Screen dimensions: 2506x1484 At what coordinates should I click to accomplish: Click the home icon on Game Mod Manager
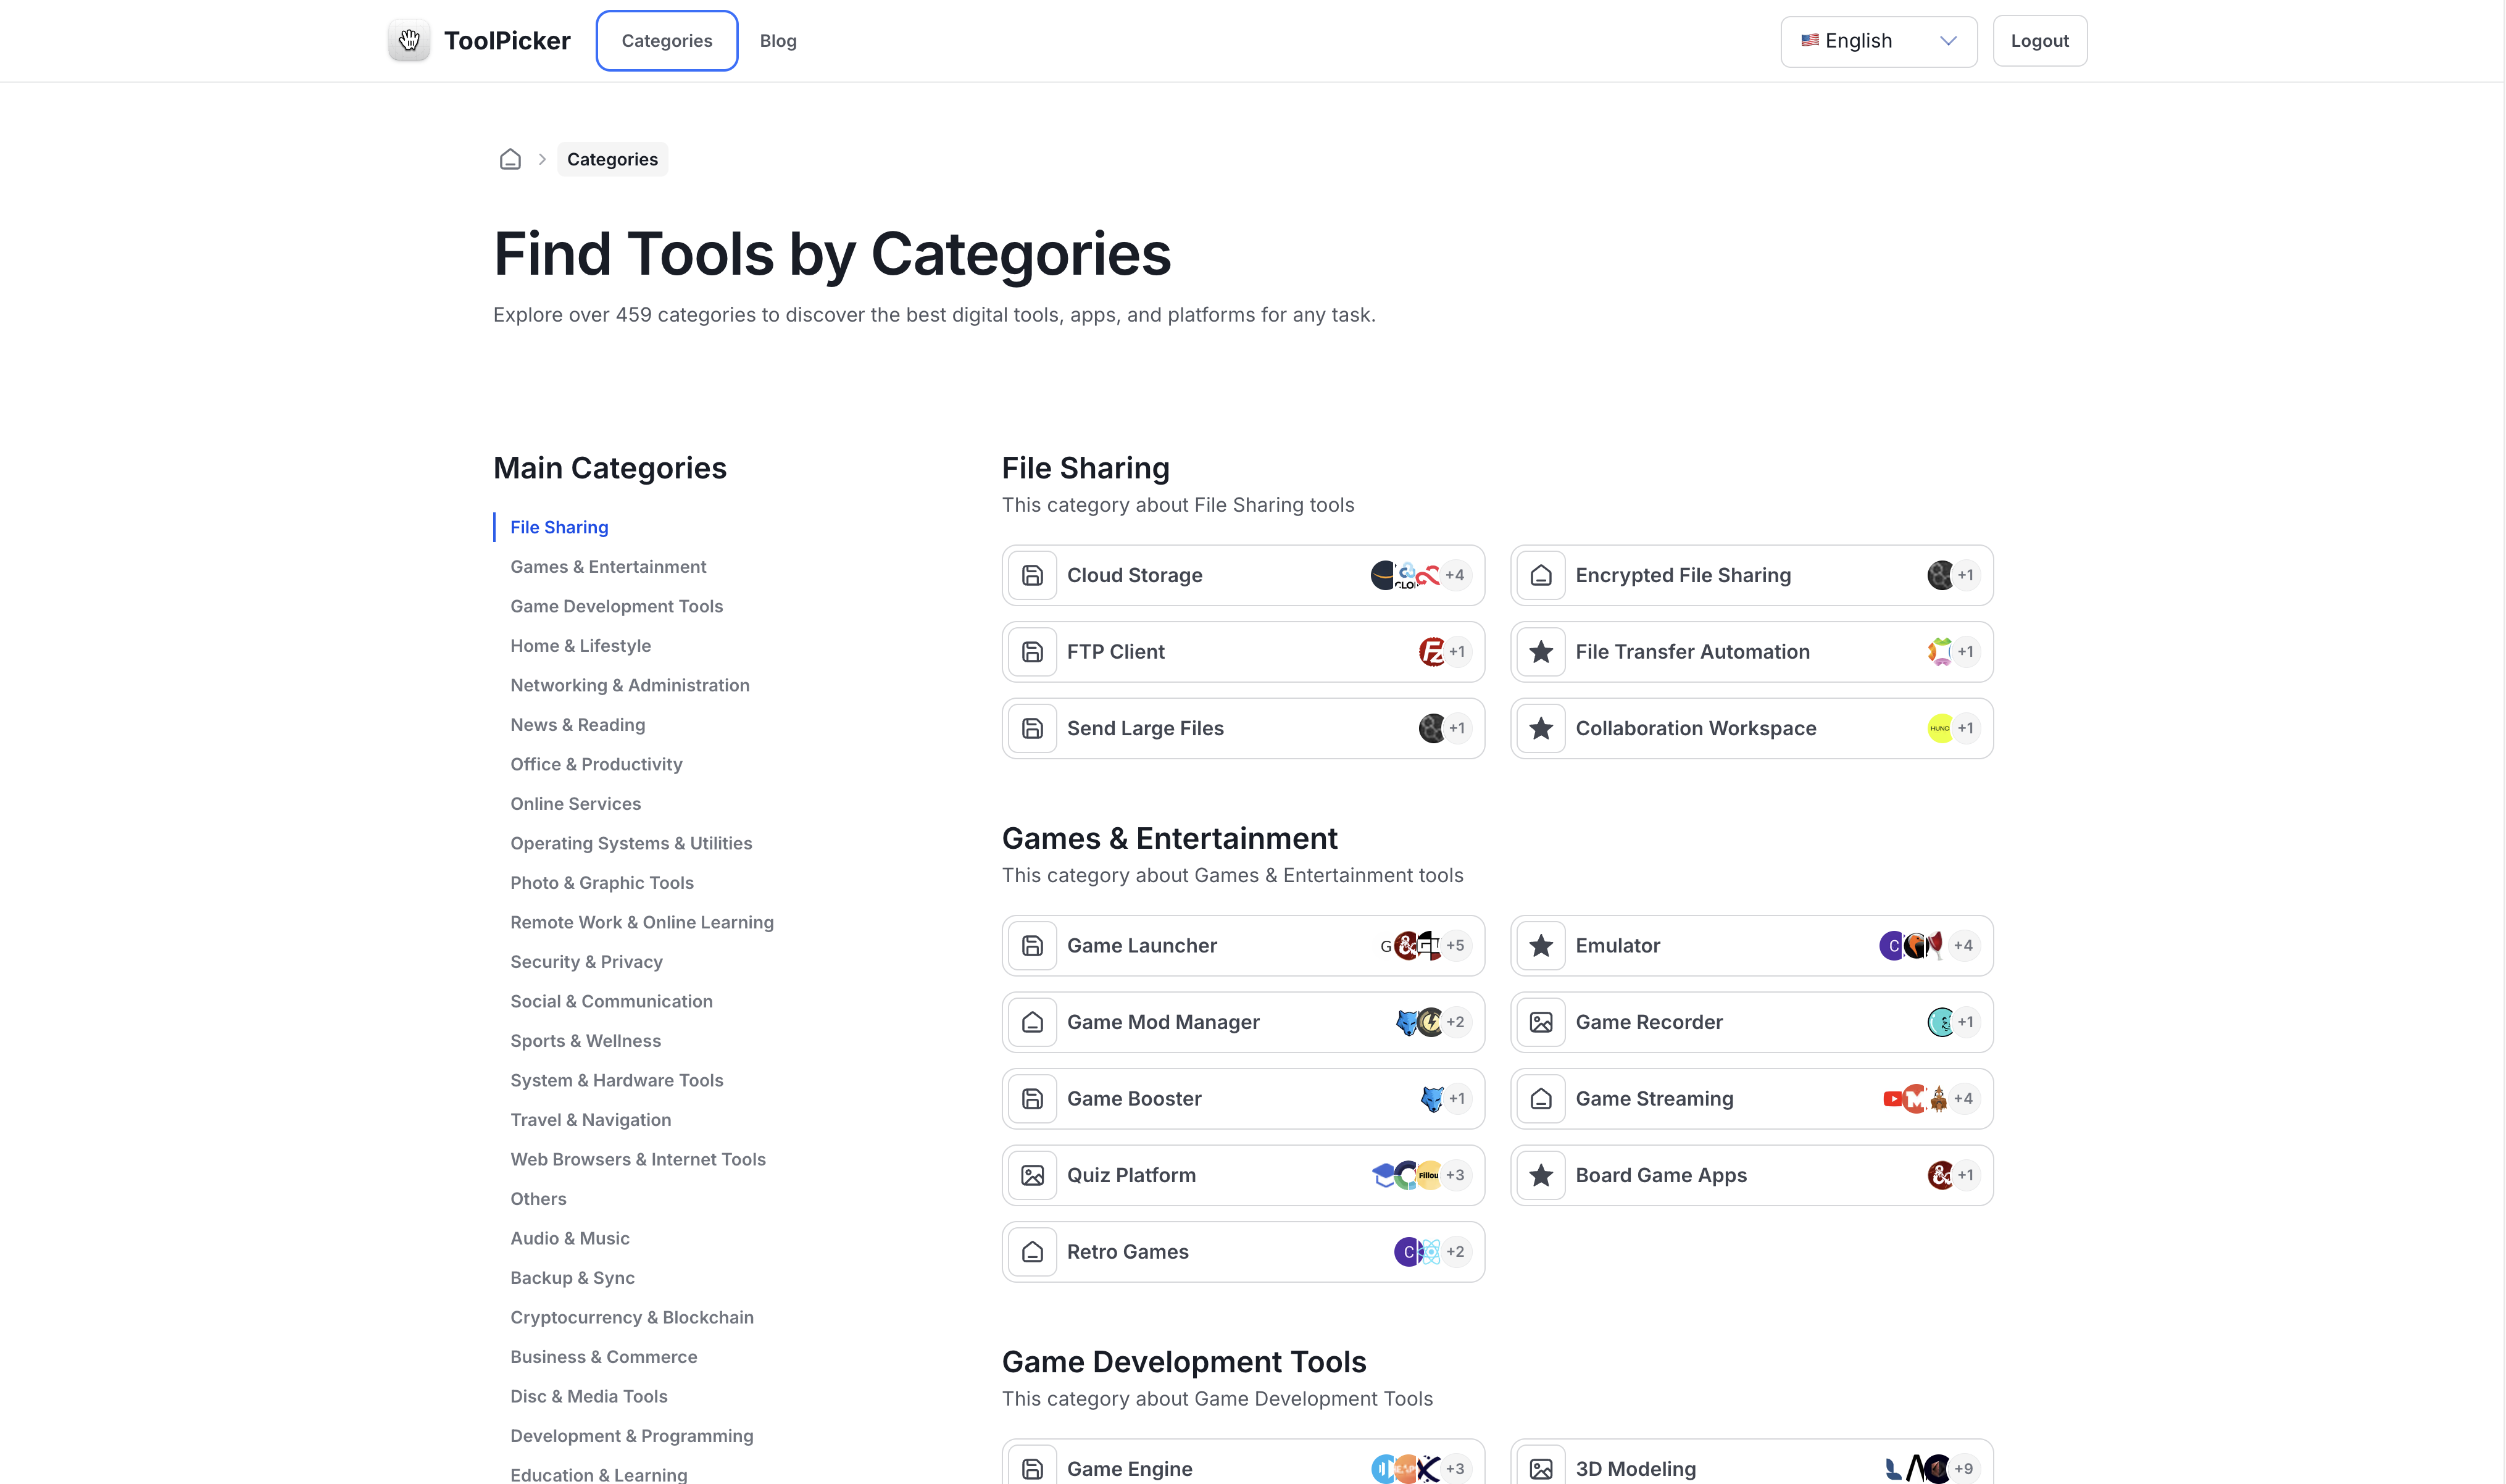click(1033, 1021)
